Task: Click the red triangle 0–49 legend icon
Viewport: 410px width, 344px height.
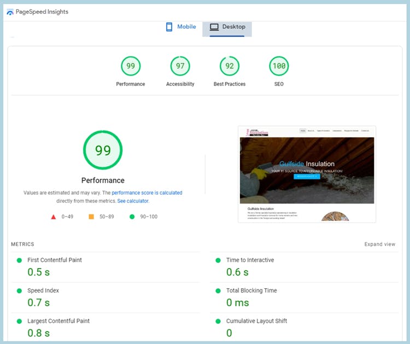Action: point(54,217)
